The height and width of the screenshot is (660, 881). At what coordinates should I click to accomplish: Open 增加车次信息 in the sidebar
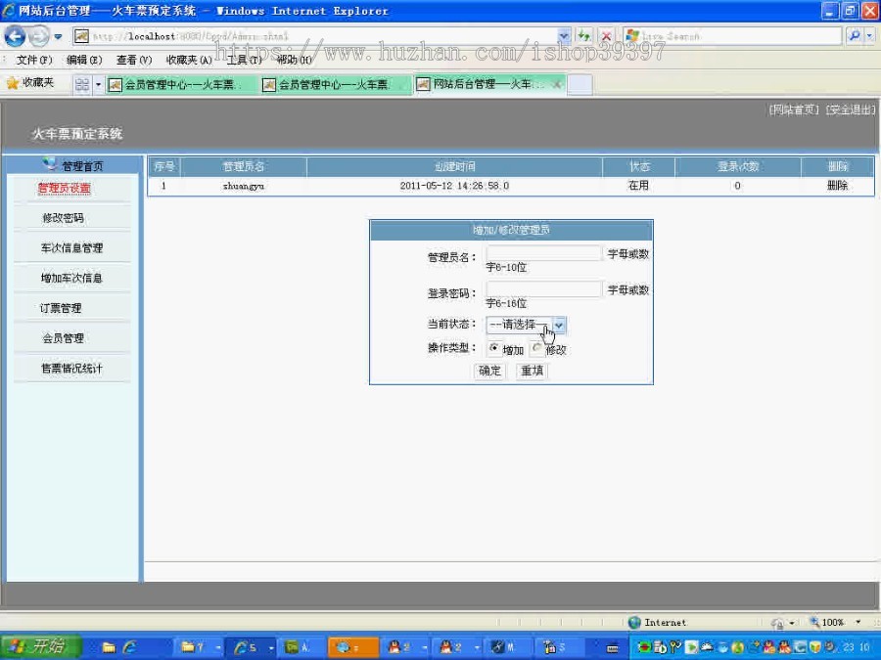(71, 278)
